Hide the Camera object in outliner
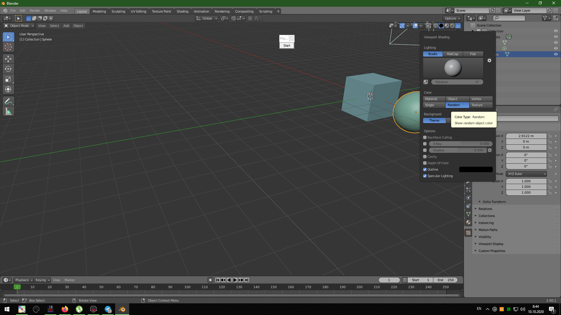 click(x=556, y=37)
